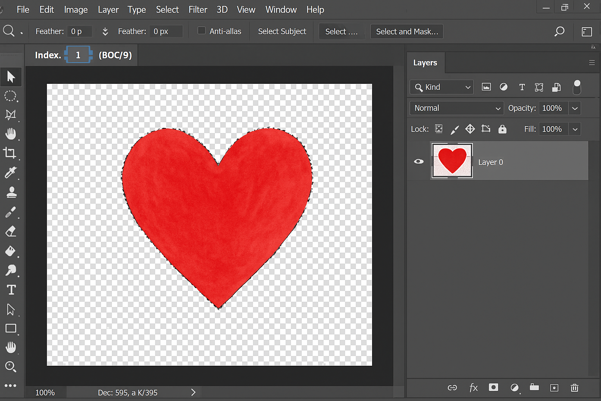This screenshot has width=601, height=401.
Task: Open the Kind filter dropdown
Action: (442, 87)
